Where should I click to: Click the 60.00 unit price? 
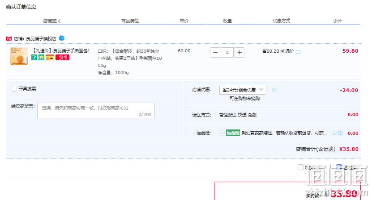point(184,50)
